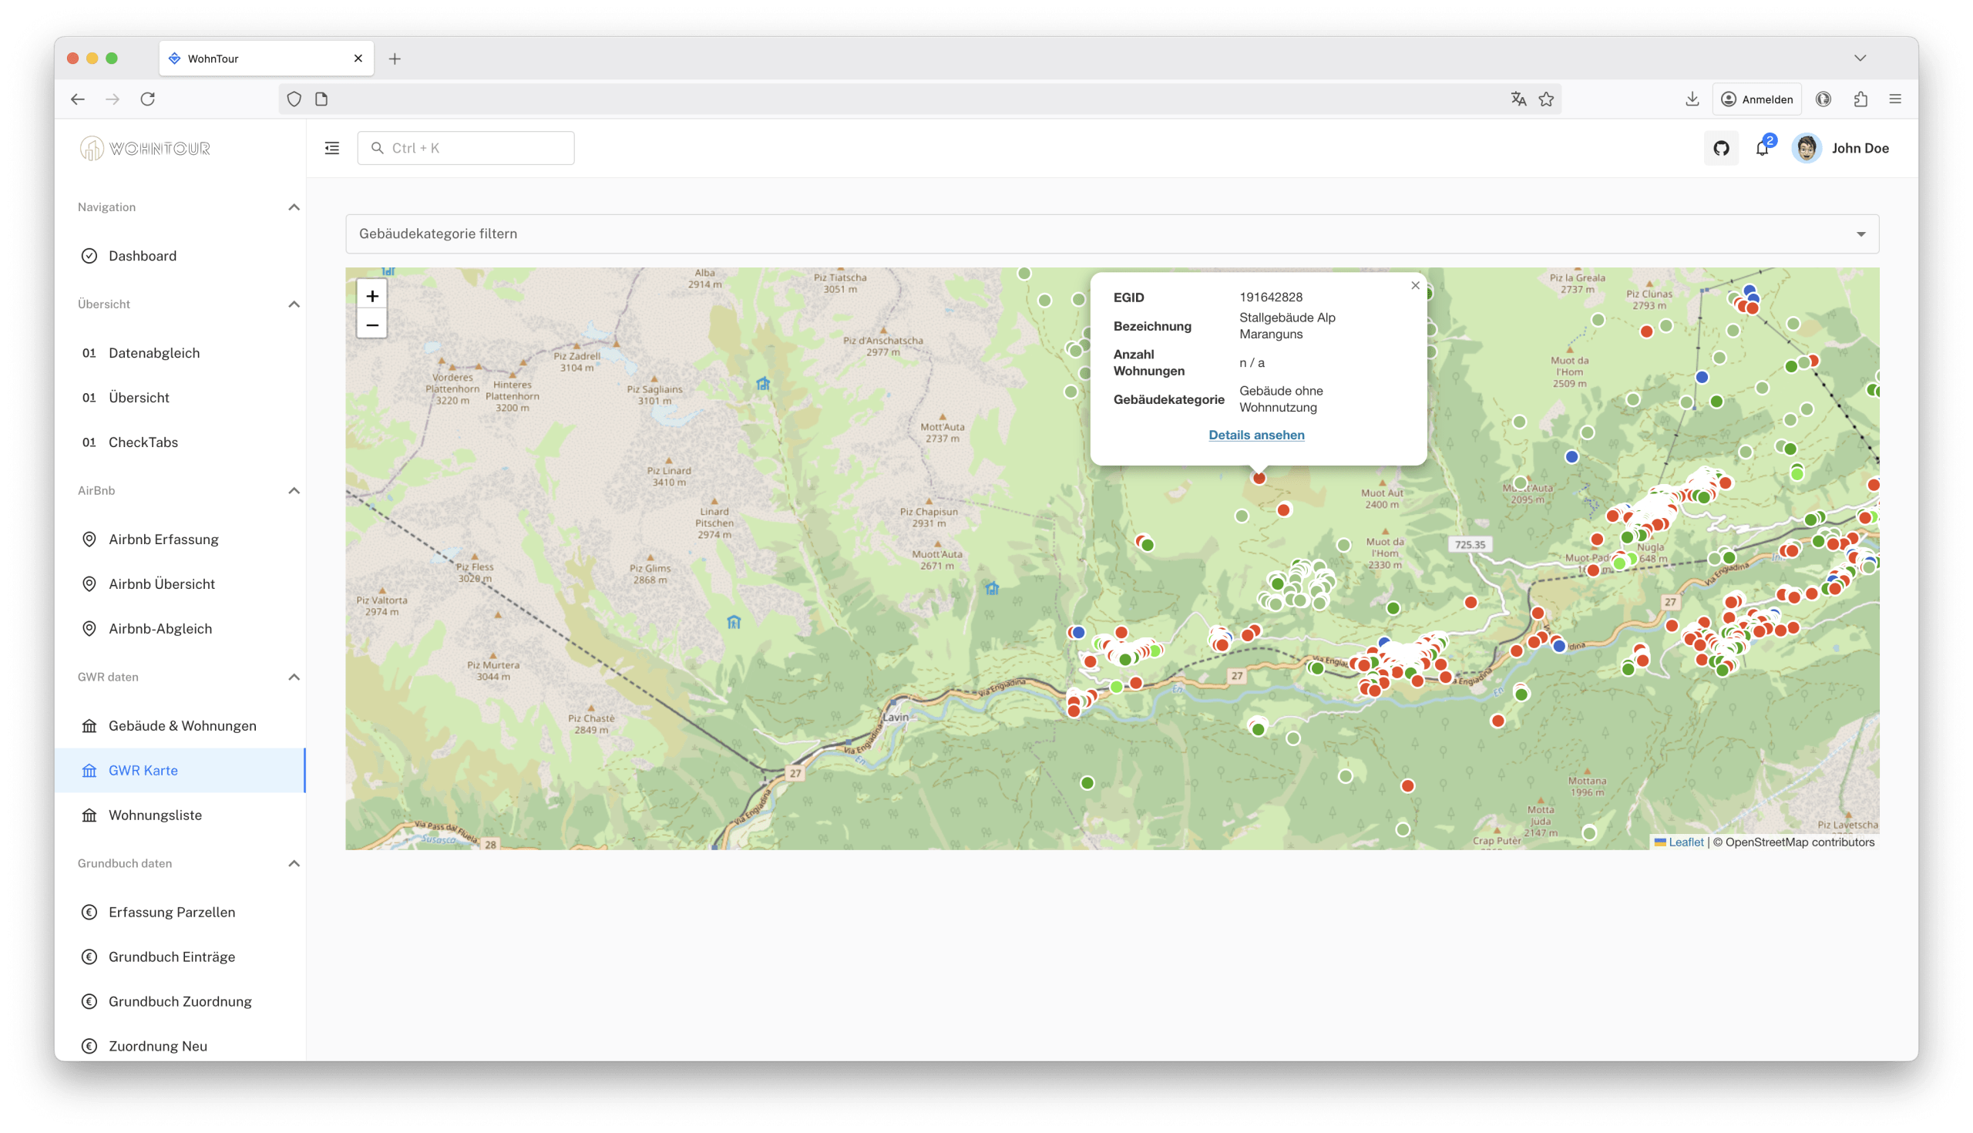Open notifications bell with badge
The image size is (1973, 1133).
pyautogui.click(x=1762, y=148)
